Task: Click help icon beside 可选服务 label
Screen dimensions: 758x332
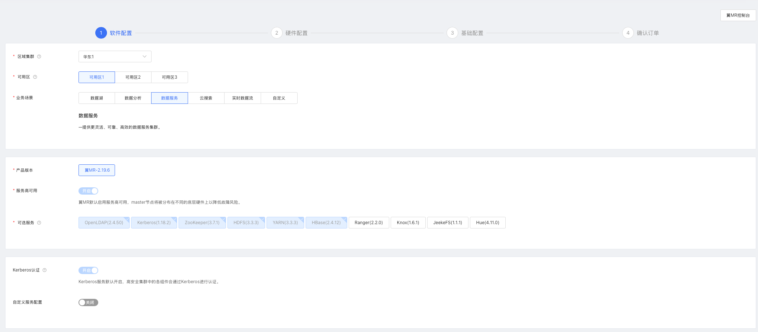Action: [x=39, y=223]
